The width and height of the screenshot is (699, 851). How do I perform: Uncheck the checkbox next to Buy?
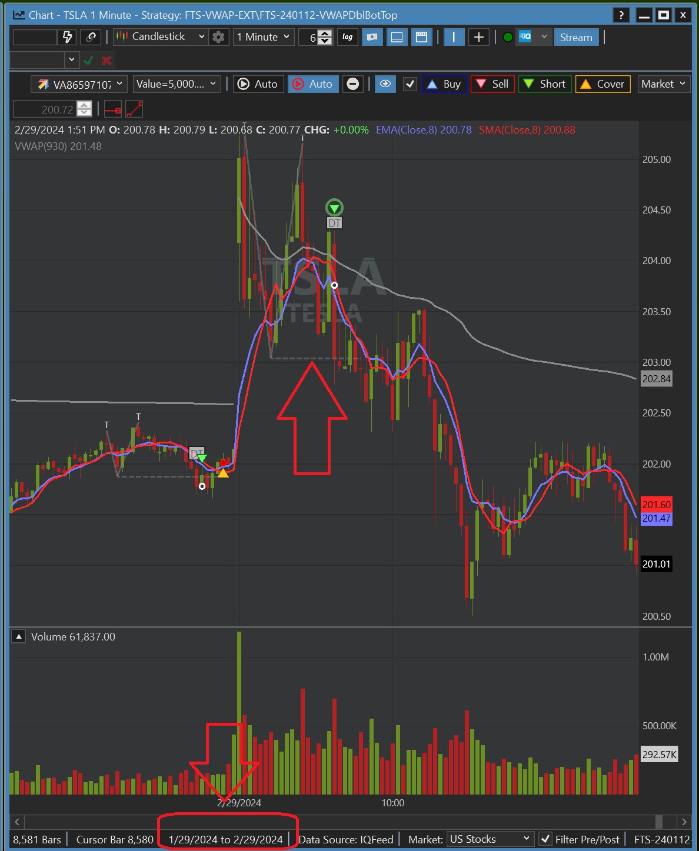(410, 84)
